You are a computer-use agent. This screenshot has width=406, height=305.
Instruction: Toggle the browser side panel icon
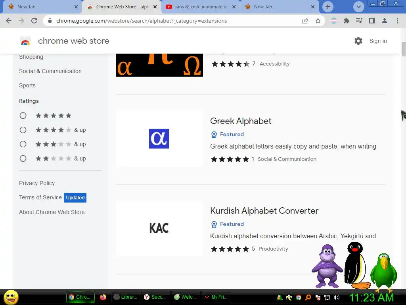pyautogui.click(x=372, y=21)
